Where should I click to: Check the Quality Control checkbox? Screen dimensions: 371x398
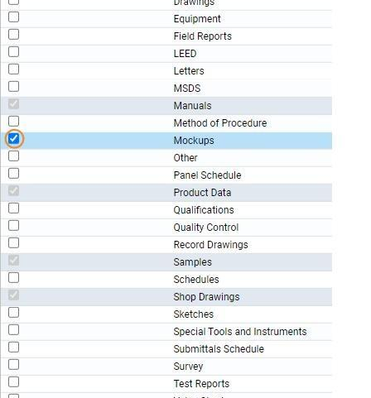[x=13, y=226]
